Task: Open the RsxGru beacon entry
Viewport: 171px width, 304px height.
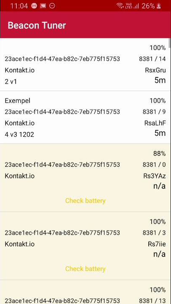Action: (x=85, y=65)
